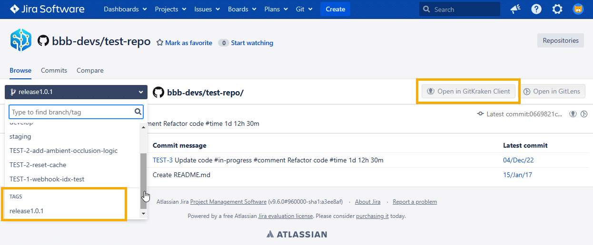Click Open in GitLens button
Screen dimensions: 593x245
point(552,91)
